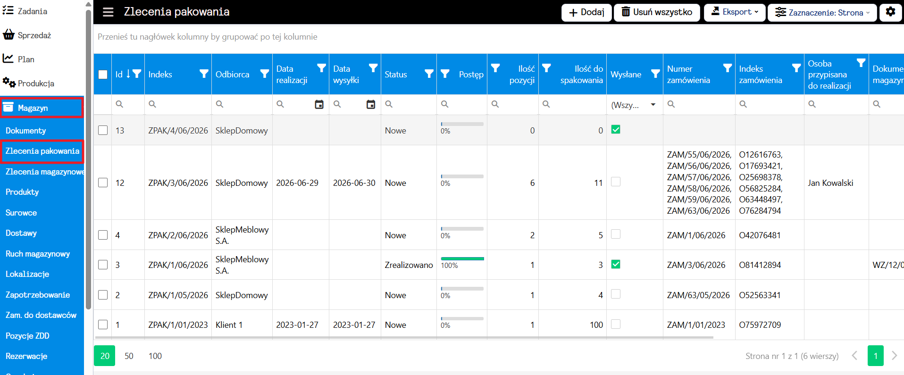This screenshot has height=375, width=904.
Task: Click the Usuń wszystko button
Action: pos(657,12)
